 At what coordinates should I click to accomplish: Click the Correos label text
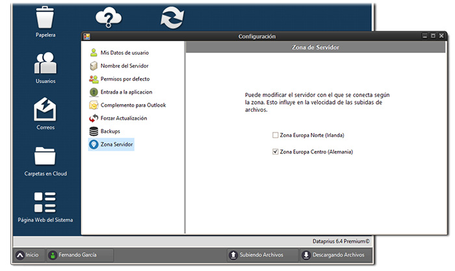click(x=45, y=127)
